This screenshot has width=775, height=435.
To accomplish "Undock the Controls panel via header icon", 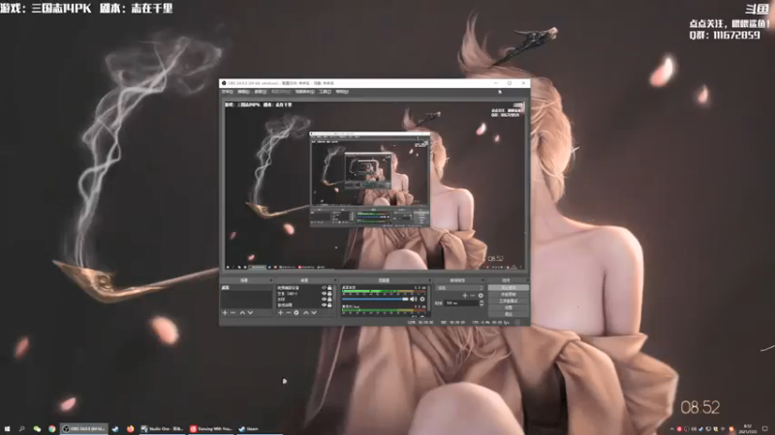I will pyautogui.click(x=528, y=280).
